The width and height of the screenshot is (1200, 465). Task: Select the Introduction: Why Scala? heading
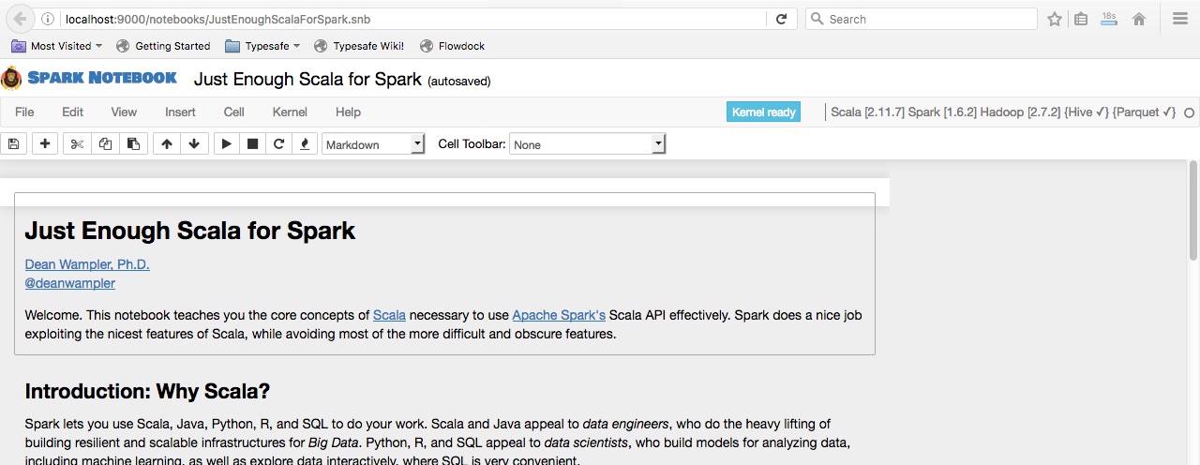point(147,391)
